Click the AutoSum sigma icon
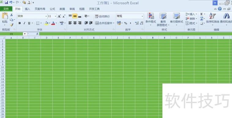Image resolution: width=232 pixels, height=118 pixels. click(201, 14)
